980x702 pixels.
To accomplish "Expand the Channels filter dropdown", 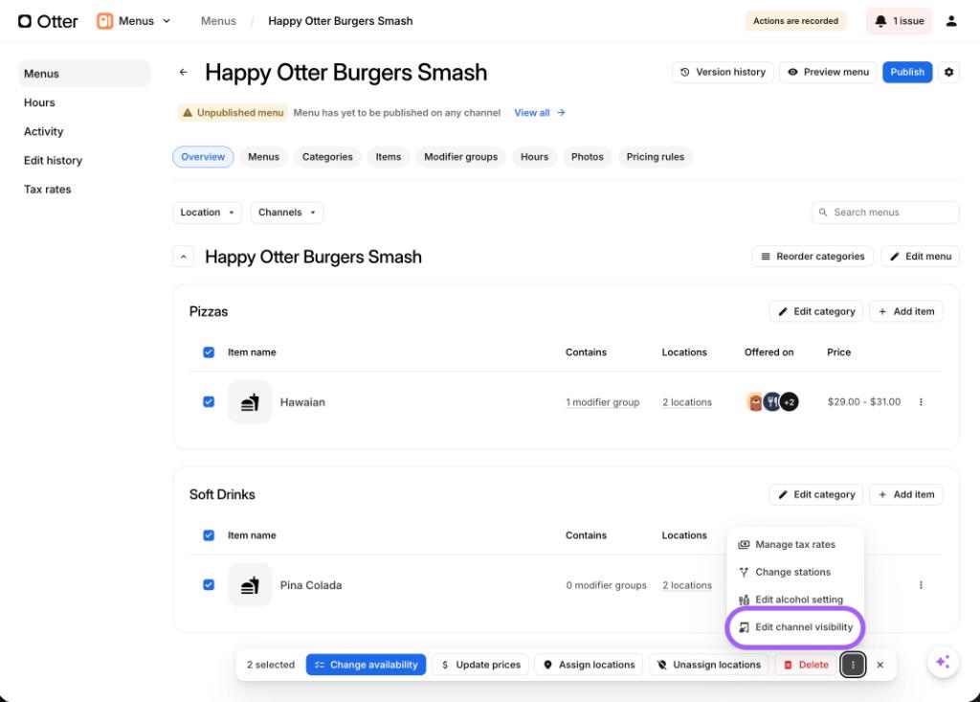I will point(287,213).
